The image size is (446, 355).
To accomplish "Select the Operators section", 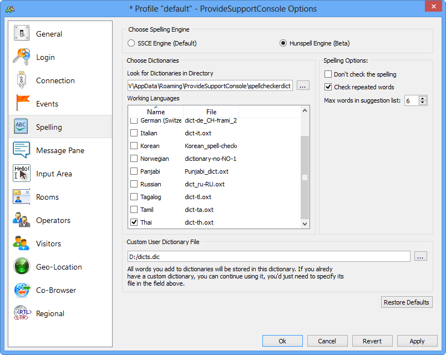I will coord(53,220).
